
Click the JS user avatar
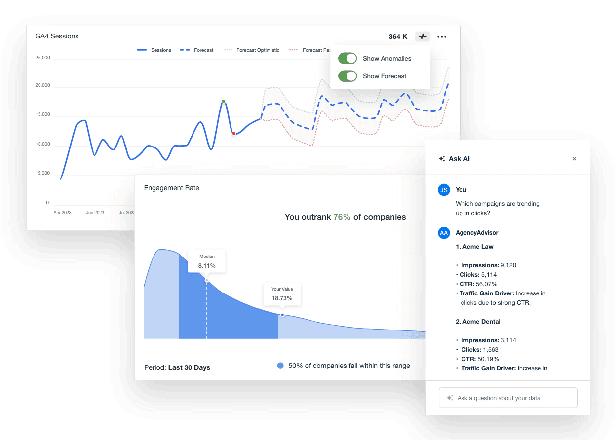[x=443, y=190]
